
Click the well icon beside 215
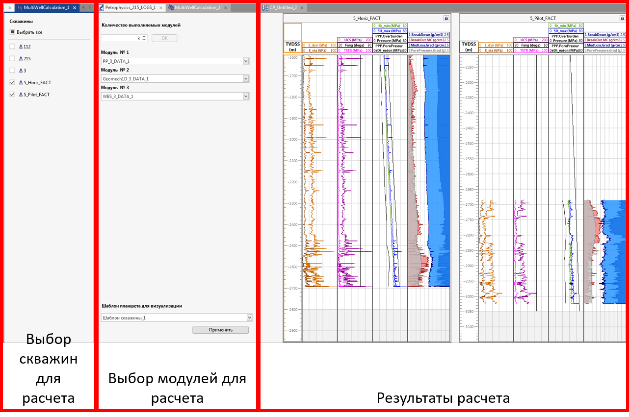point(21,58)
